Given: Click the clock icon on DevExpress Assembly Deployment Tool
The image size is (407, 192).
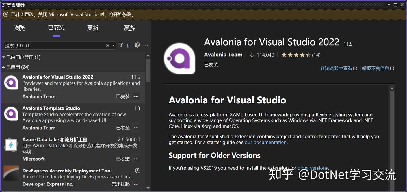Looking at the screenshot, I should click(138, 171).
